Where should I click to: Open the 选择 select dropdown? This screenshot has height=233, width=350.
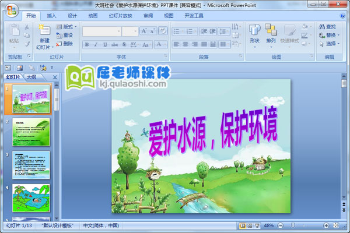(x=329, y=44)
